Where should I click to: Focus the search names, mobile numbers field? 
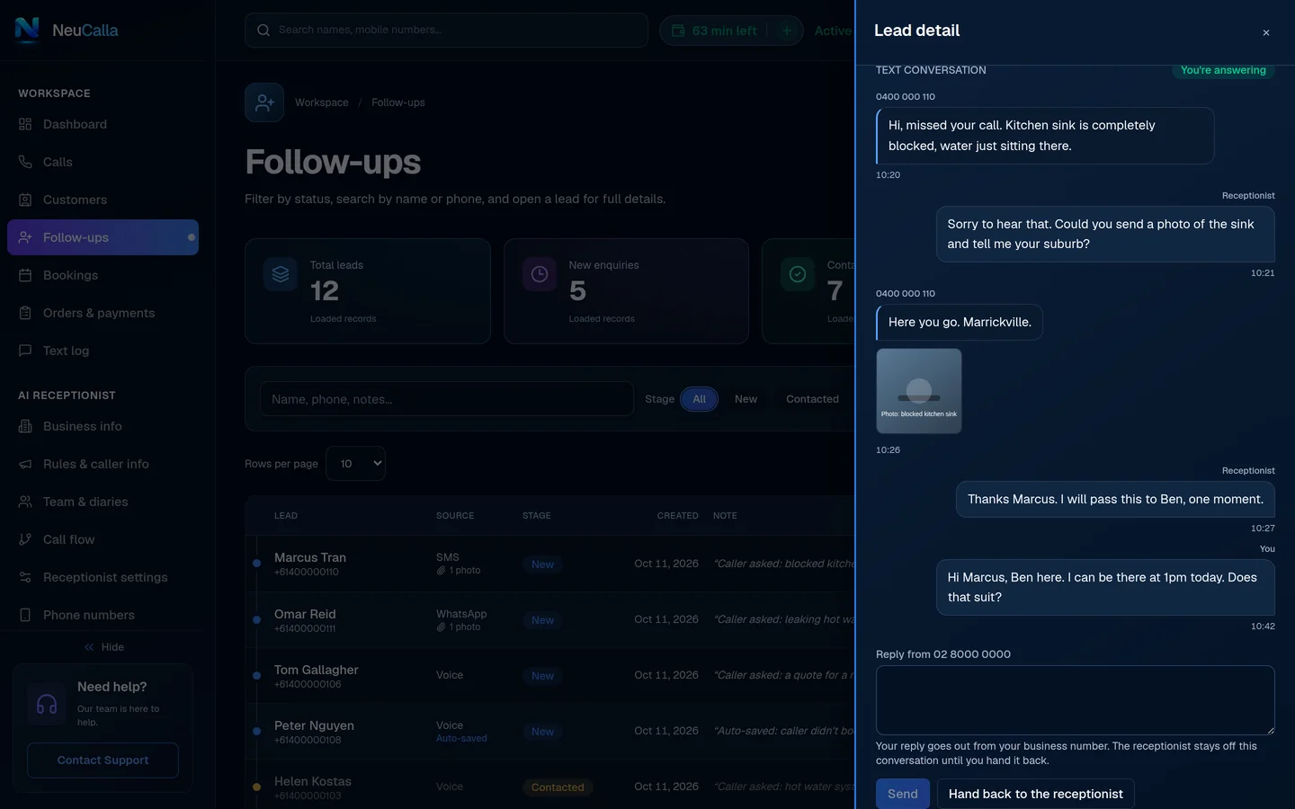point(447,31)
